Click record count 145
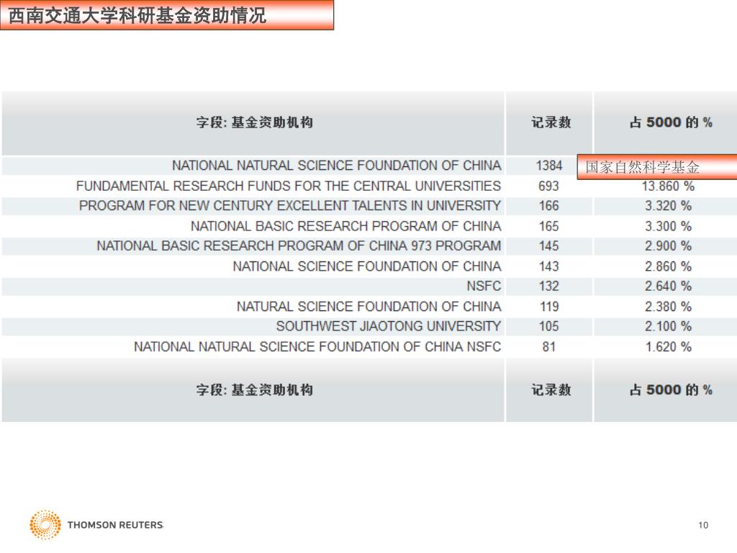 pos(549,246)
